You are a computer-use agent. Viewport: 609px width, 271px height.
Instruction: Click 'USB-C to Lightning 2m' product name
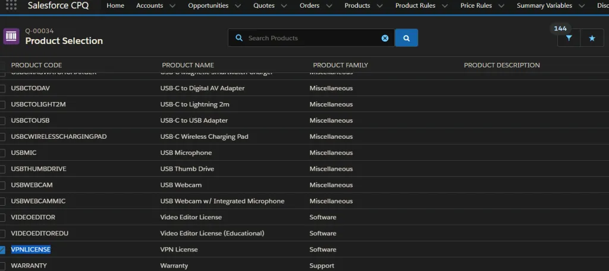click(x=194, y=104)
